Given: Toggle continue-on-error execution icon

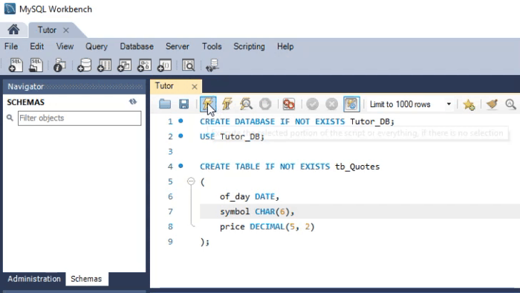Looking at the screenshot, I should click(288, 104).
